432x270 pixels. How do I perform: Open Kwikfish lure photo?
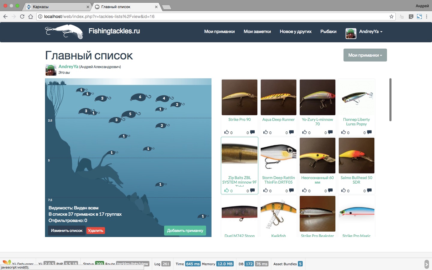[x=278, y=214]
